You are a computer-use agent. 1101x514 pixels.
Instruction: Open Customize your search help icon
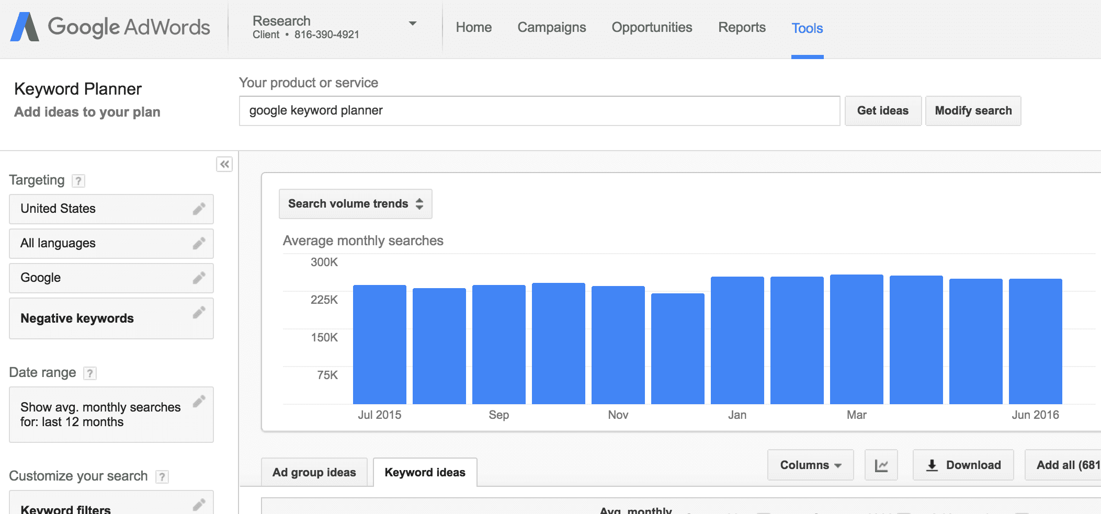click(x=162, y=477)
